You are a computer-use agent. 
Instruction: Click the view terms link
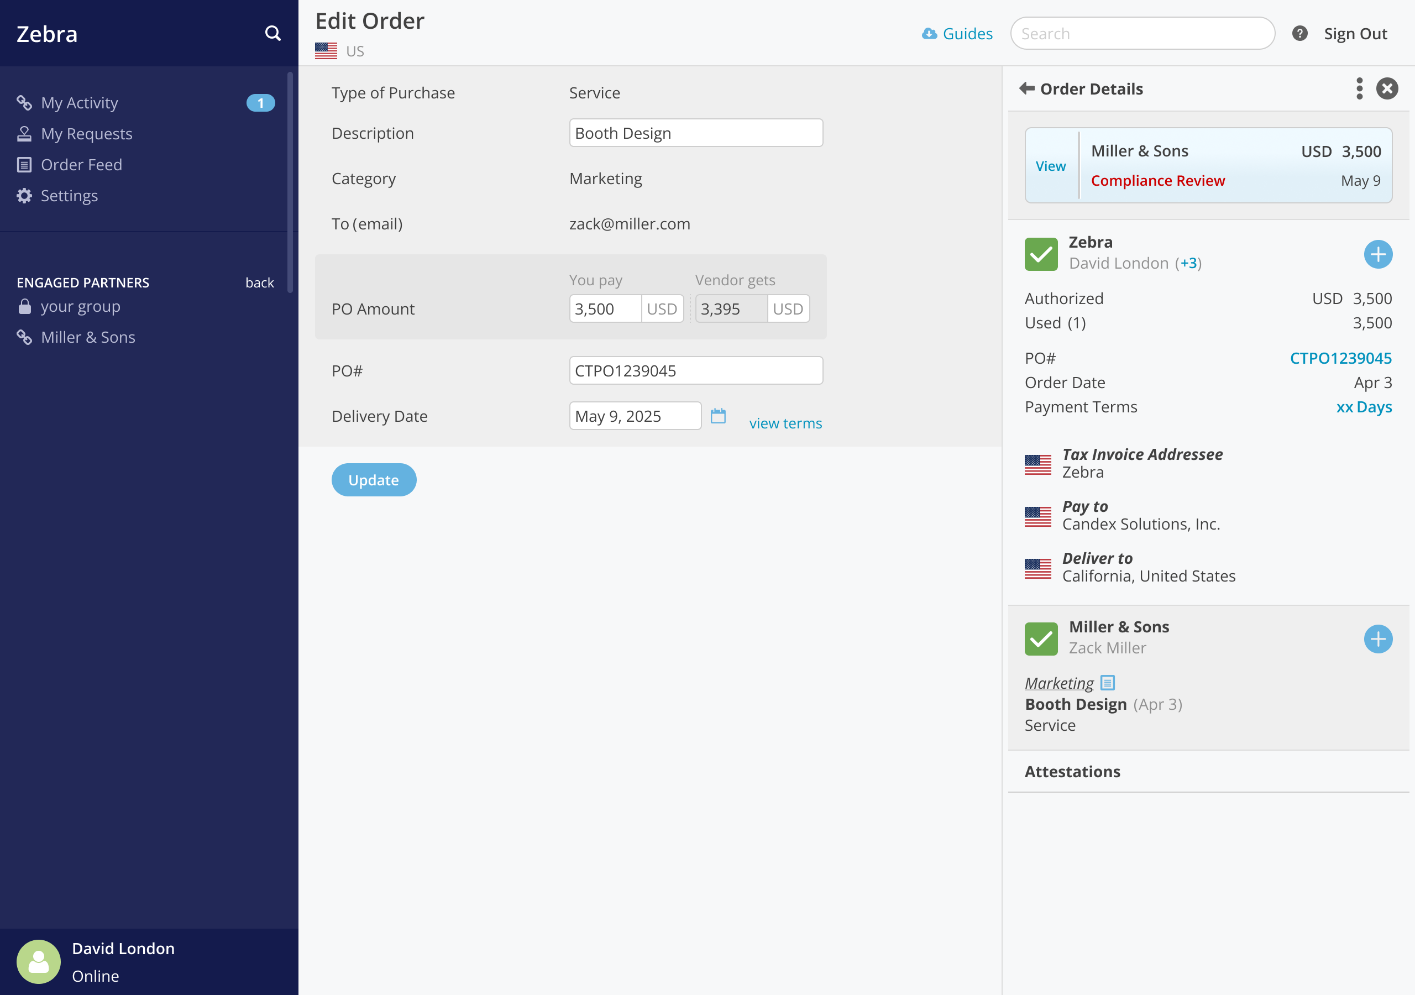785,423
